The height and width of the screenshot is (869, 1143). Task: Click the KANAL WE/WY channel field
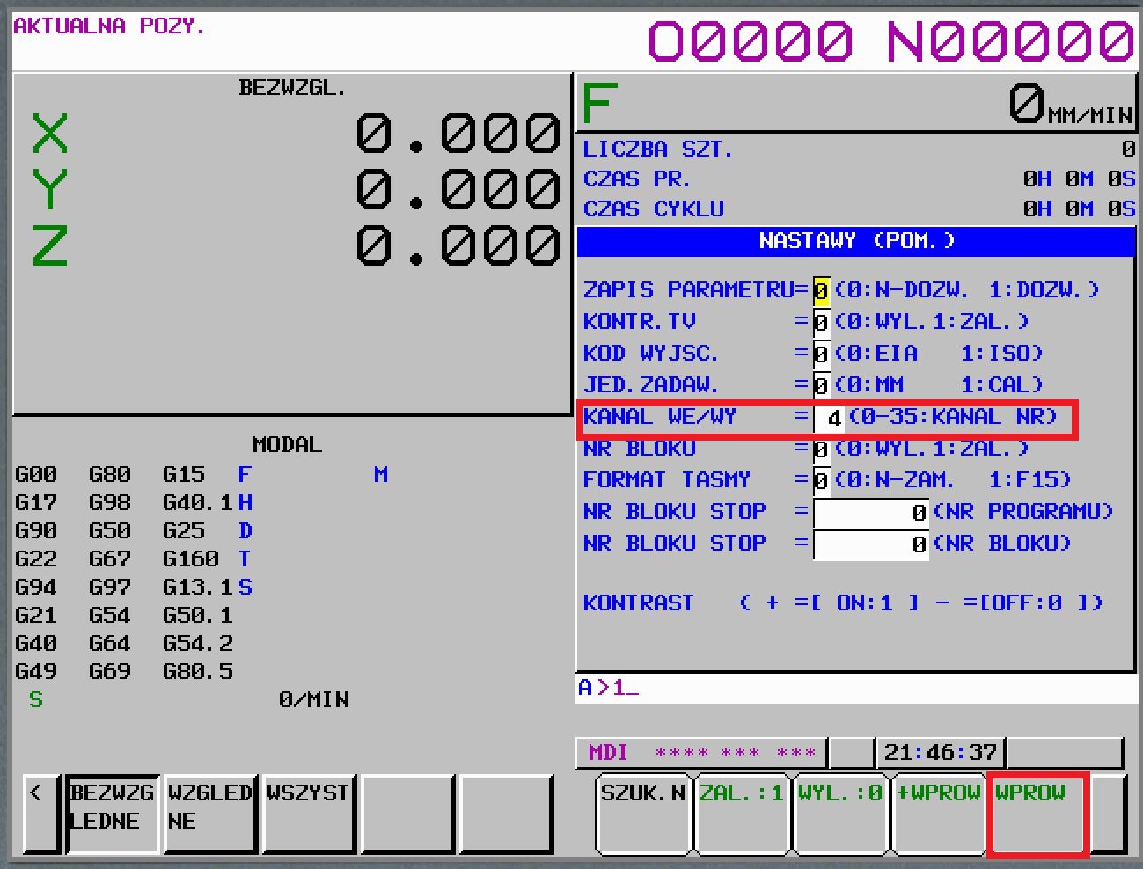pos(828,419)
